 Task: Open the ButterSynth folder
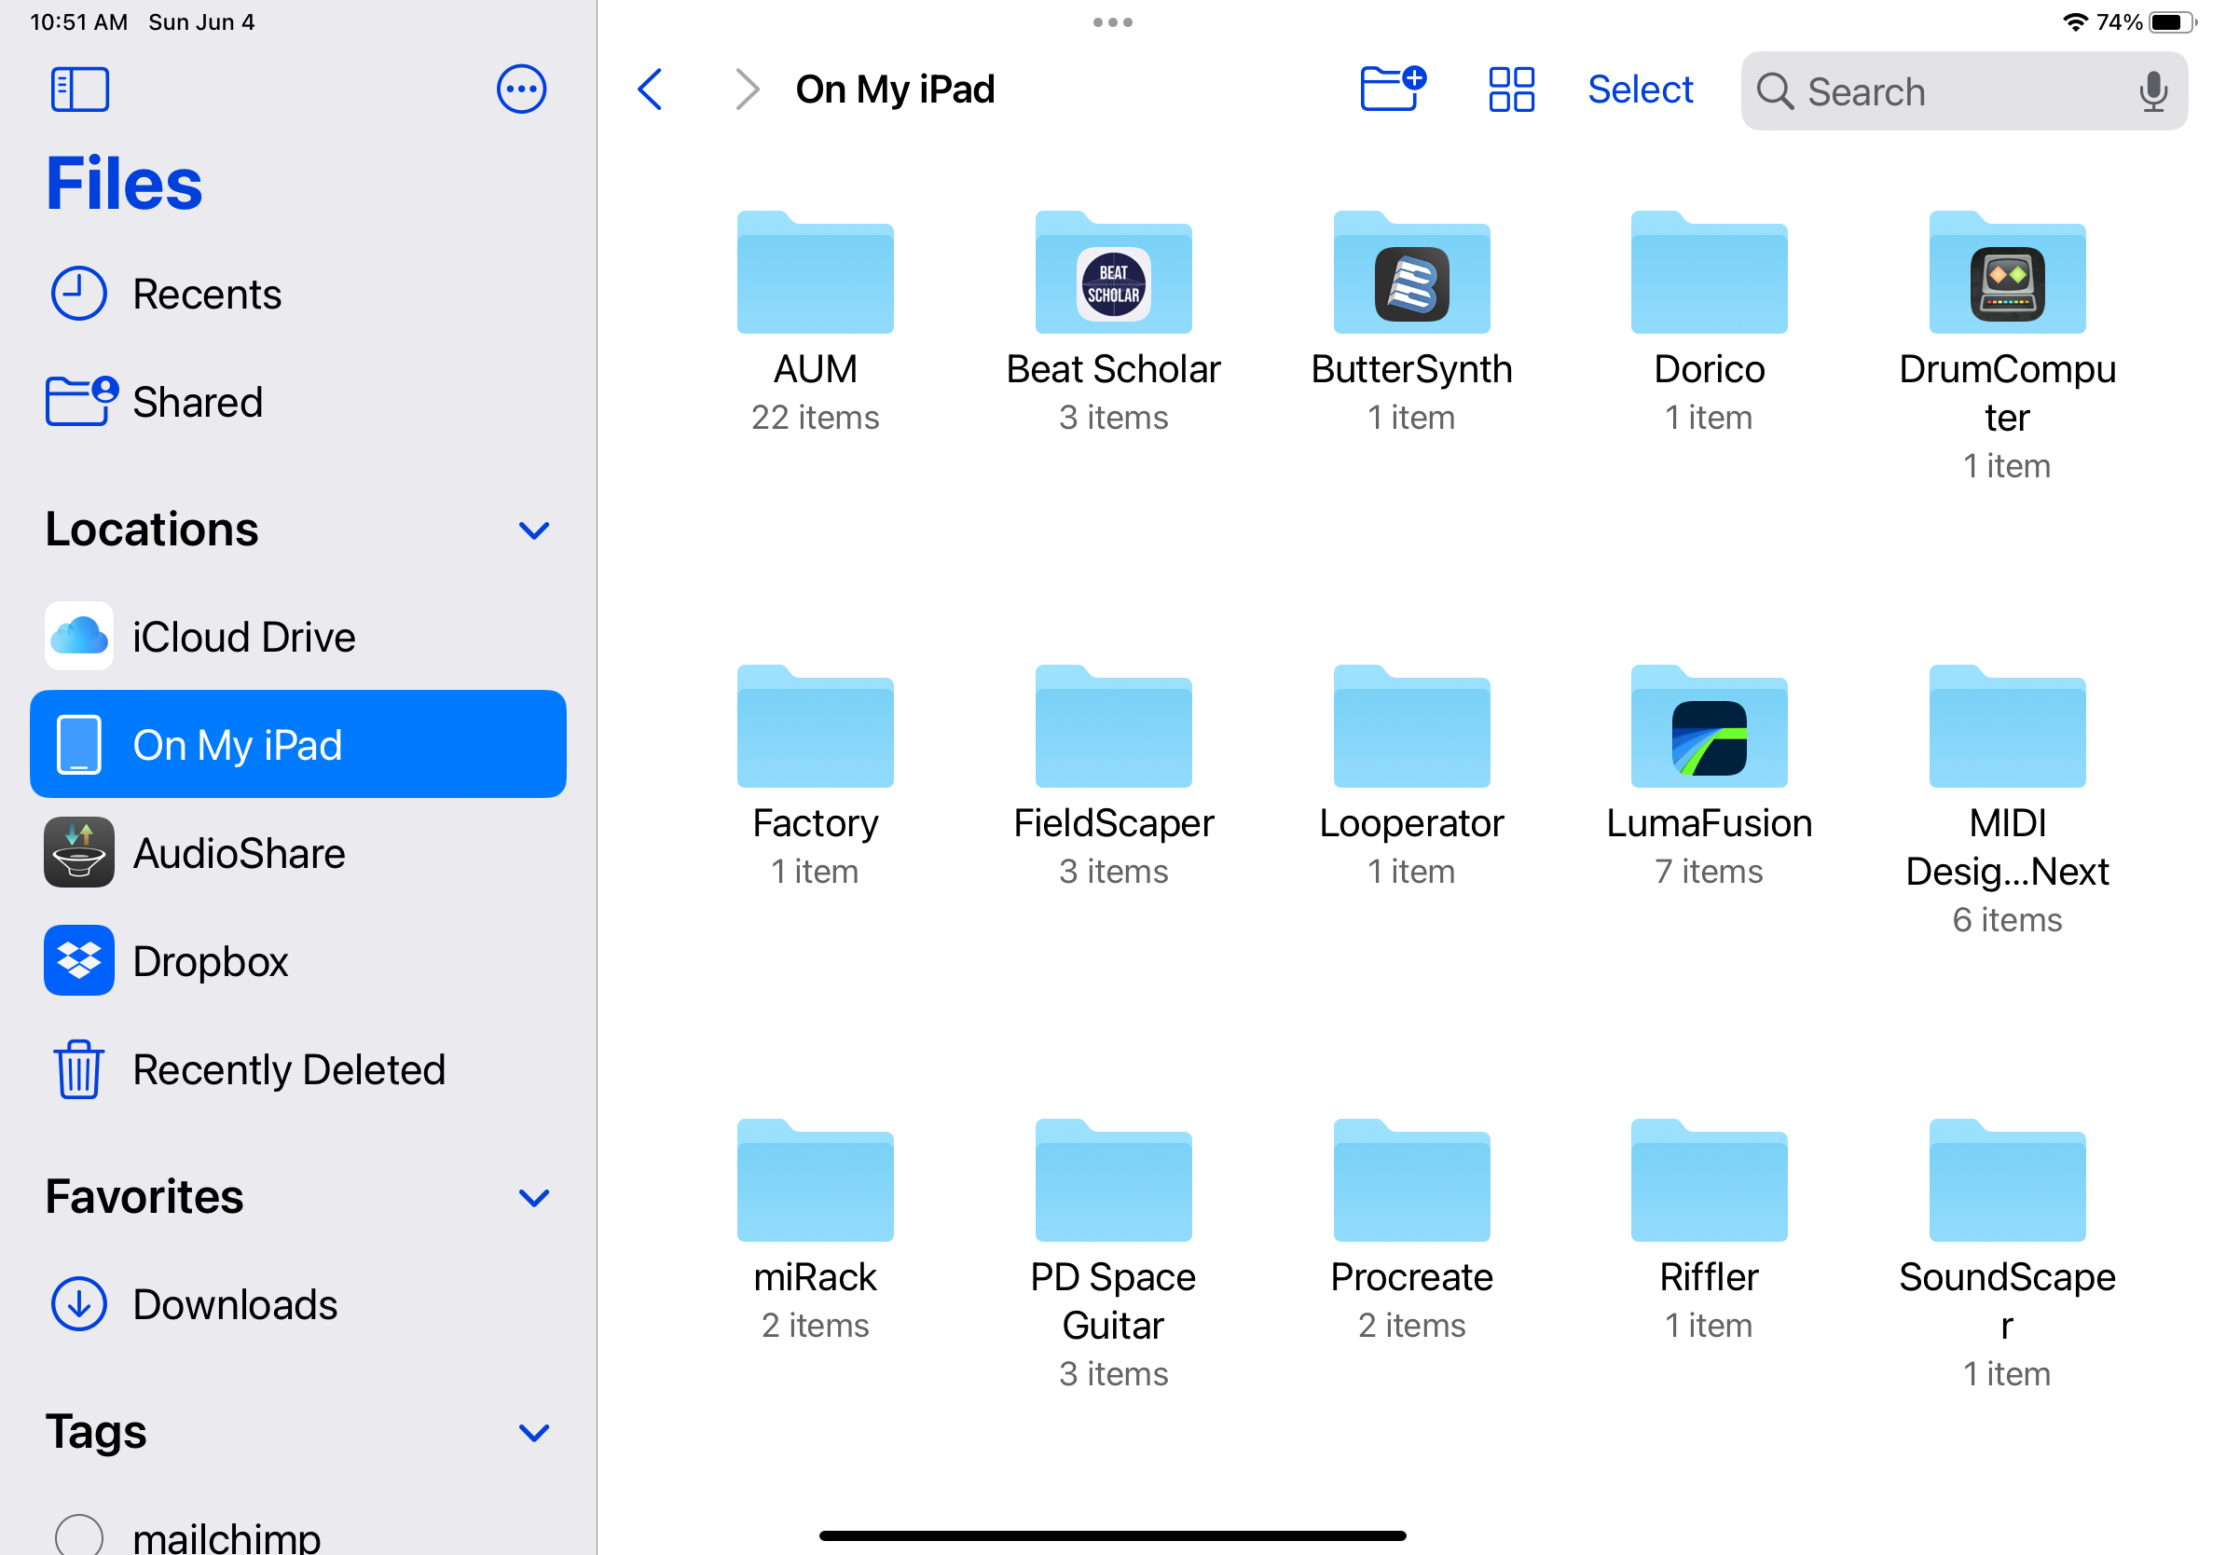coord(1411,271)
